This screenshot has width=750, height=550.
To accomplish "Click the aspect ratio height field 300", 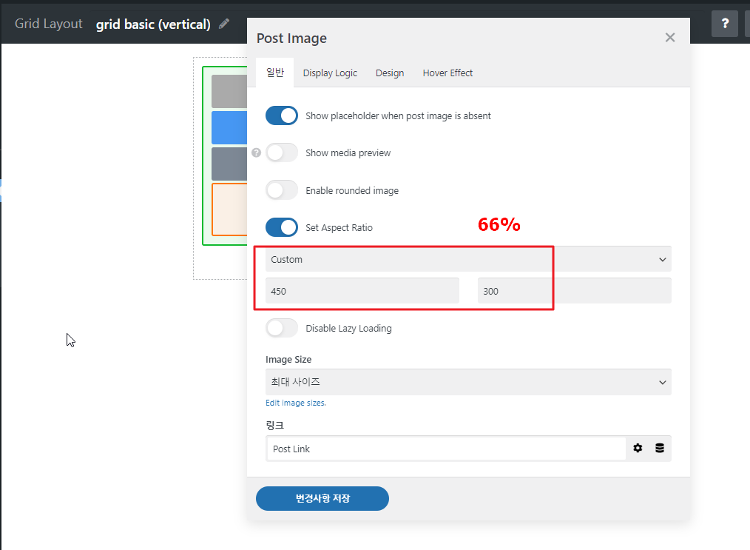I will tap(575, 291).
